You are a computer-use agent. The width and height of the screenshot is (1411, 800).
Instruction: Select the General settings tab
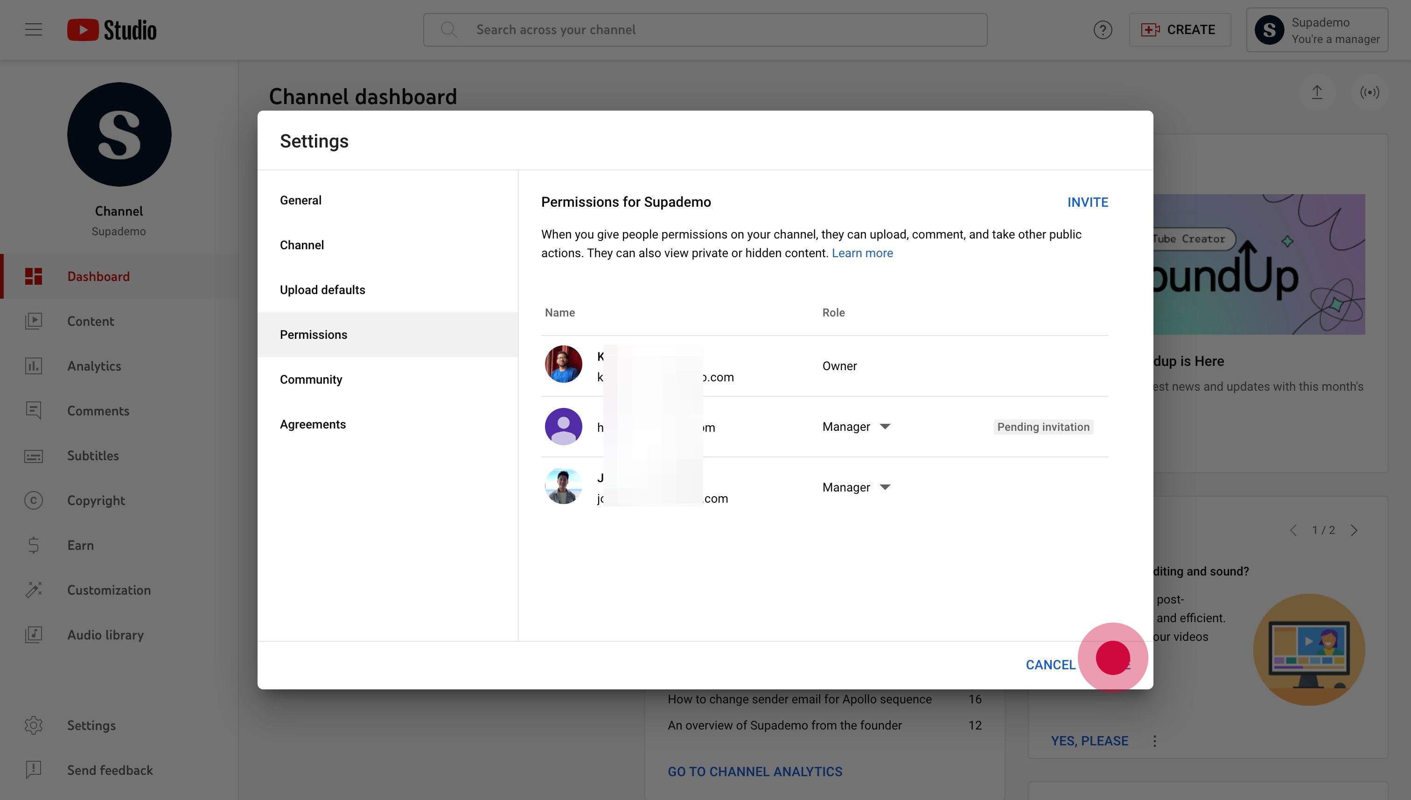tap(388, 201)
